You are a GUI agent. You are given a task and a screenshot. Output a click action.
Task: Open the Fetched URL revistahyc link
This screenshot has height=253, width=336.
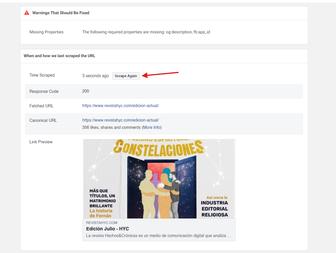pos(121,106)
